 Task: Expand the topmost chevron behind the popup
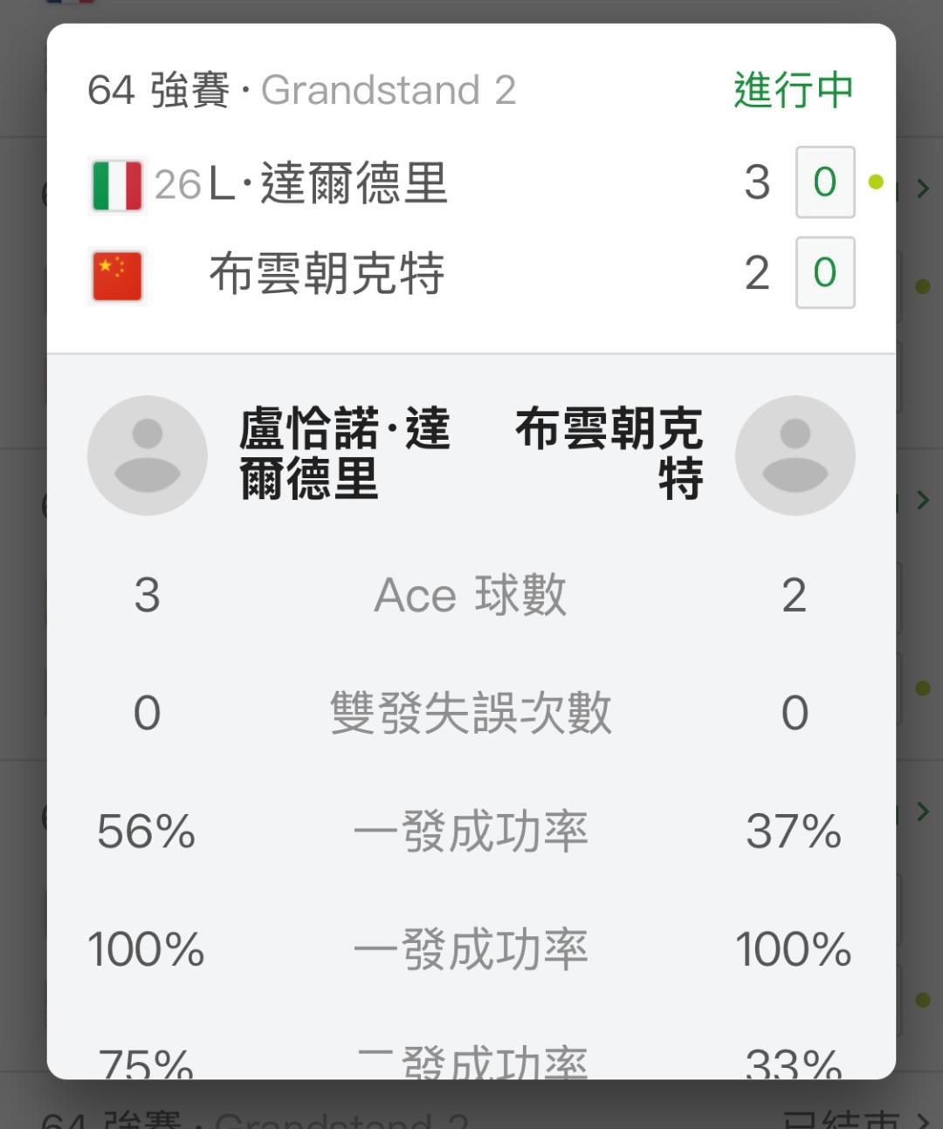point(923,188)
